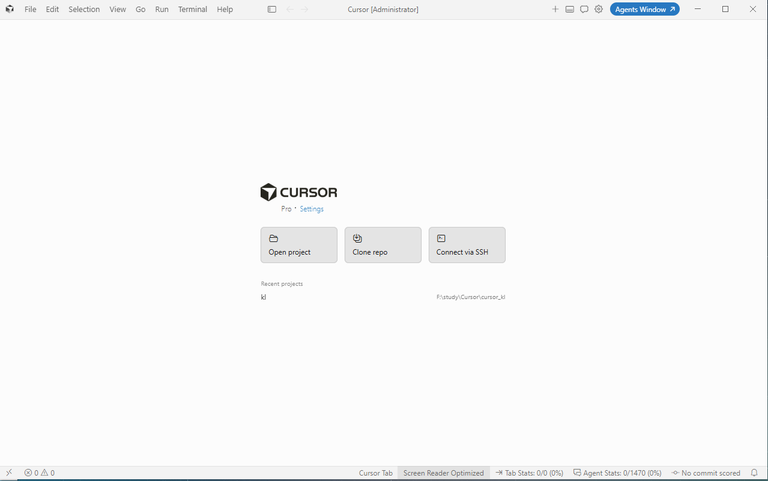Open the Agents Window button
The image size is (768, 481).
(645, 9)
